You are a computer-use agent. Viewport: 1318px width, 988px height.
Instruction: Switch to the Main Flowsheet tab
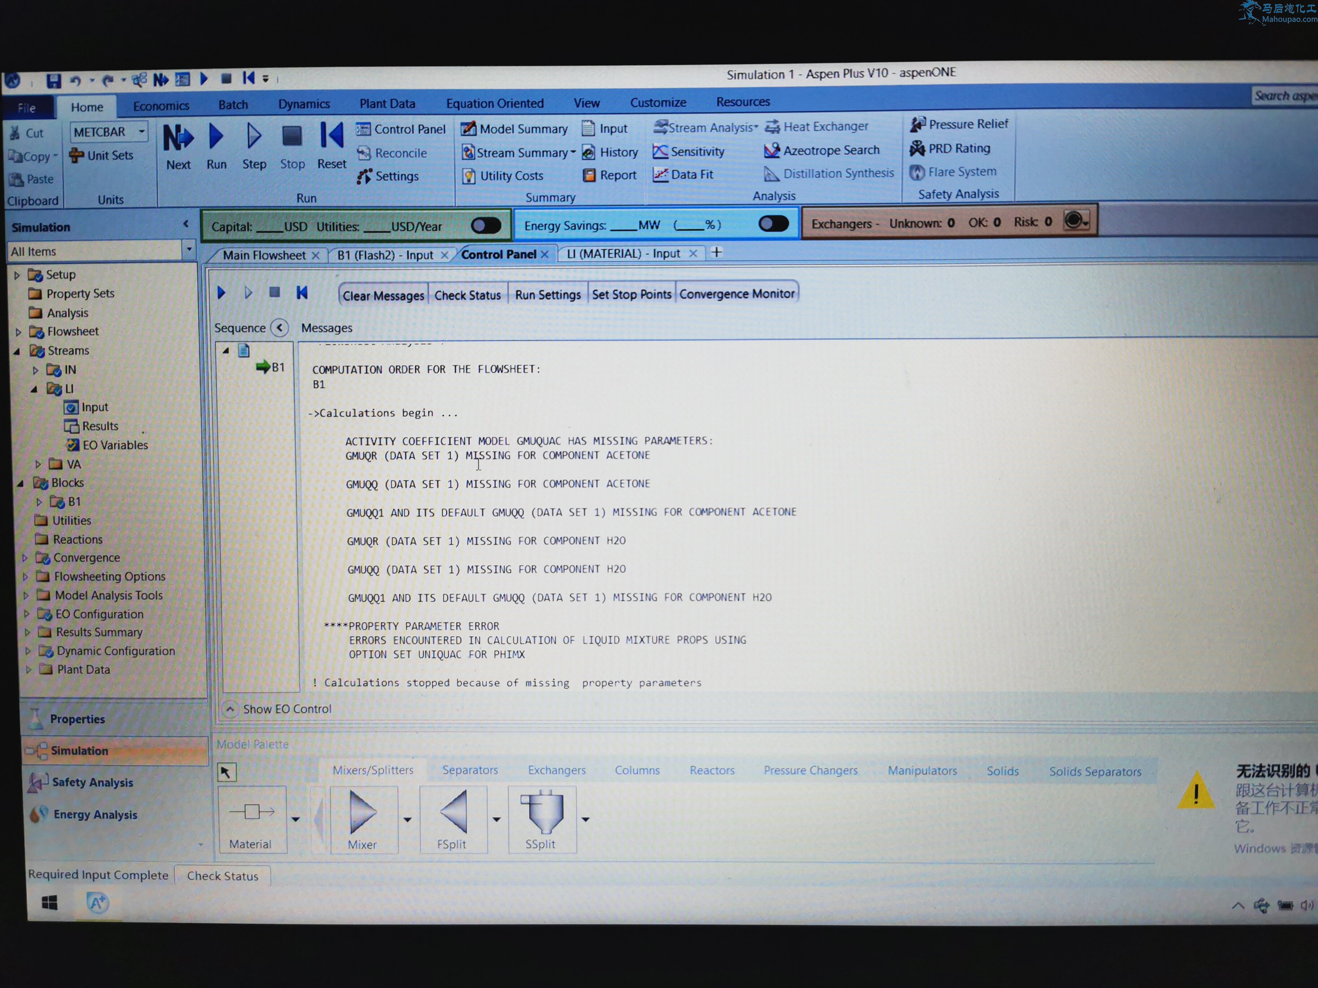point(263,256)
